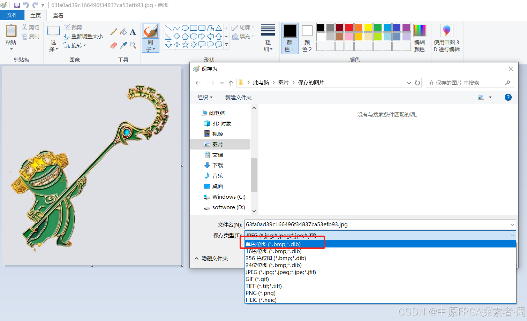Expand the file name combo box arrow
Image resolution: width=527 pixels, height=321 pixels.
(512, 224)
